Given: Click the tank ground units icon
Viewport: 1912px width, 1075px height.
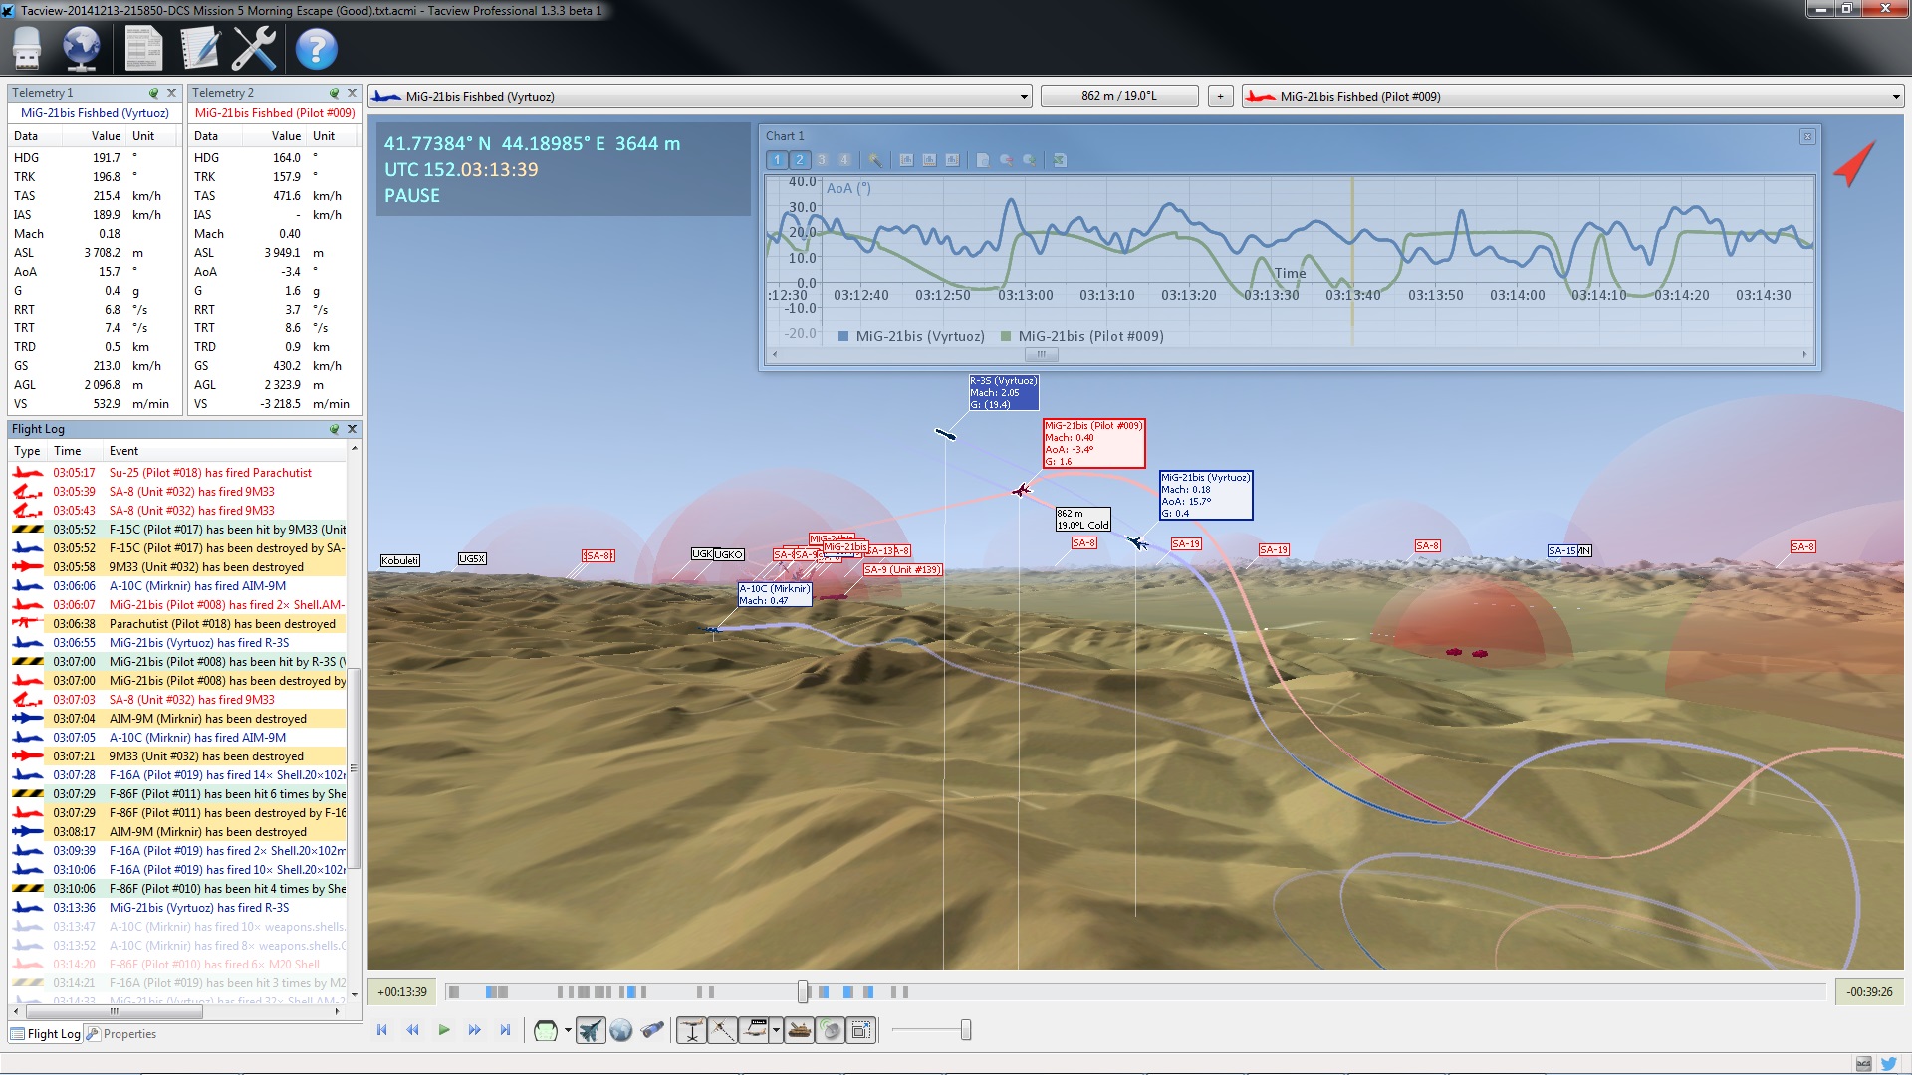Looking at the screenshot, I should tap(799, 1031).
